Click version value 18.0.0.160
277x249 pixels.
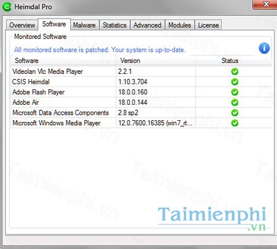tap(132, 92)
